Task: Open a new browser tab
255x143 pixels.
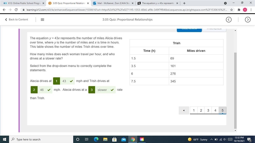Action: click(184, 3)
